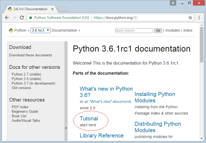The height and width of the screenshot is (143, 206).
Task: Open a new browser tab
Action: [x=62, y=9]
